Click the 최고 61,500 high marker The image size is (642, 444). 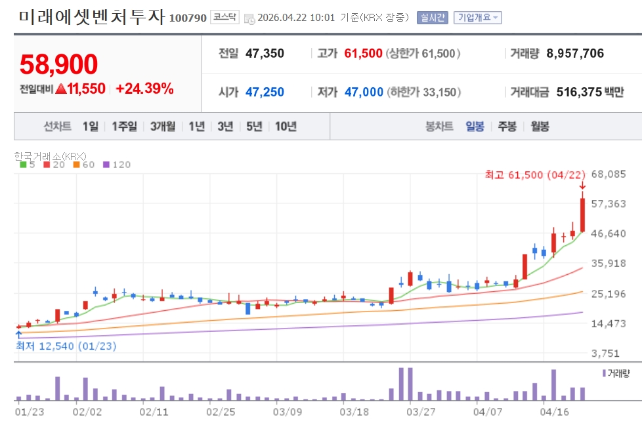point(535,175)
